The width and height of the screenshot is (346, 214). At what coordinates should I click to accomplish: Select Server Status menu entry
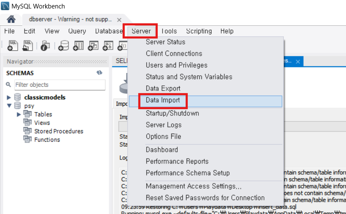pos(206,42)
